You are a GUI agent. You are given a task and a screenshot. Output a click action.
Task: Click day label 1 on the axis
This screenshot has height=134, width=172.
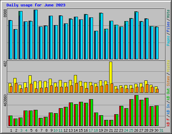11,130
